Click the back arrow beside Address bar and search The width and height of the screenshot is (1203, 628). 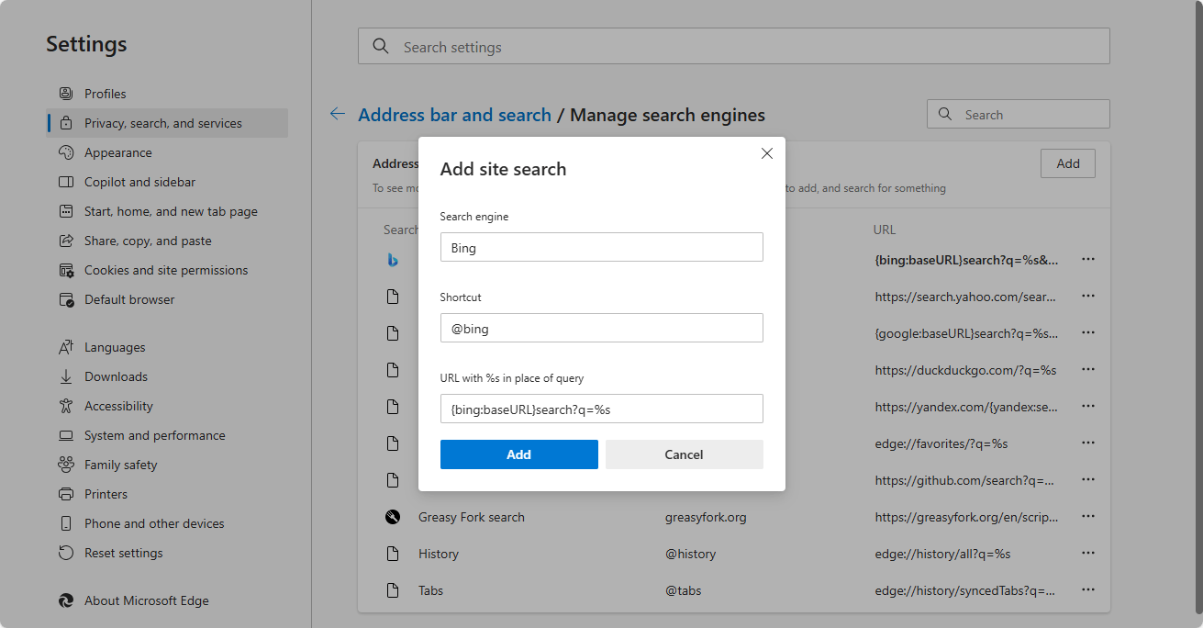[x=338, y=115]
